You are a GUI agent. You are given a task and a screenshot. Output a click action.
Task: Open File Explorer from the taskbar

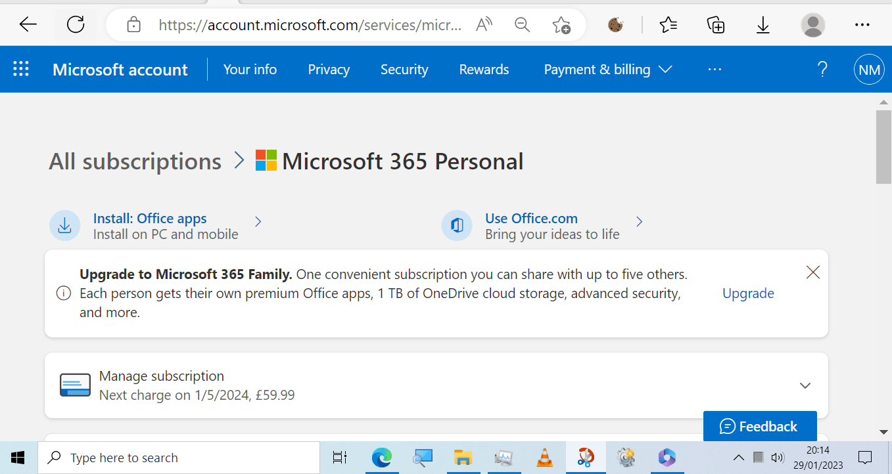[x=463, y=458]
